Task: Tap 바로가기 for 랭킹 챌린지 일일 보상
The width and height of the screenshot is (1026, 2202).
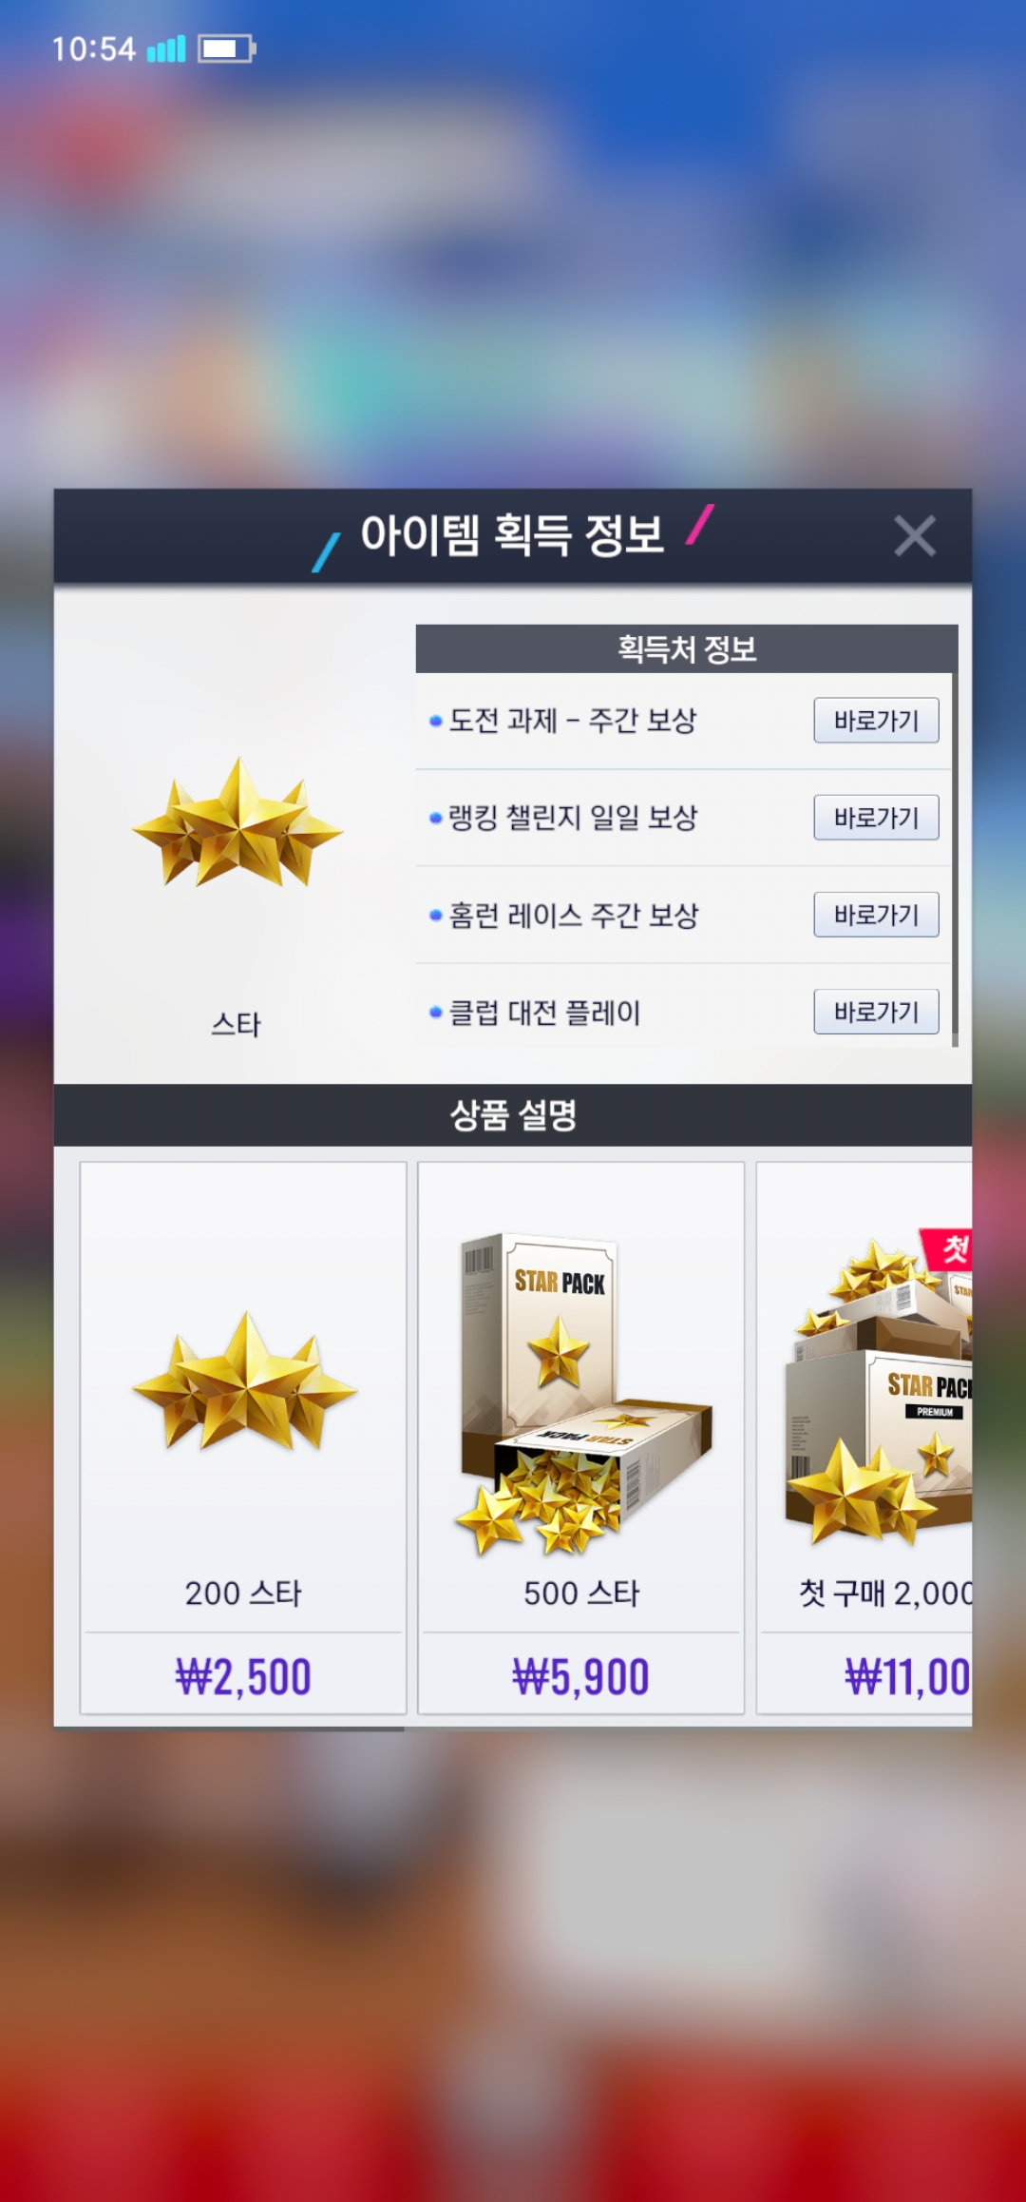Action: (876, 817)
